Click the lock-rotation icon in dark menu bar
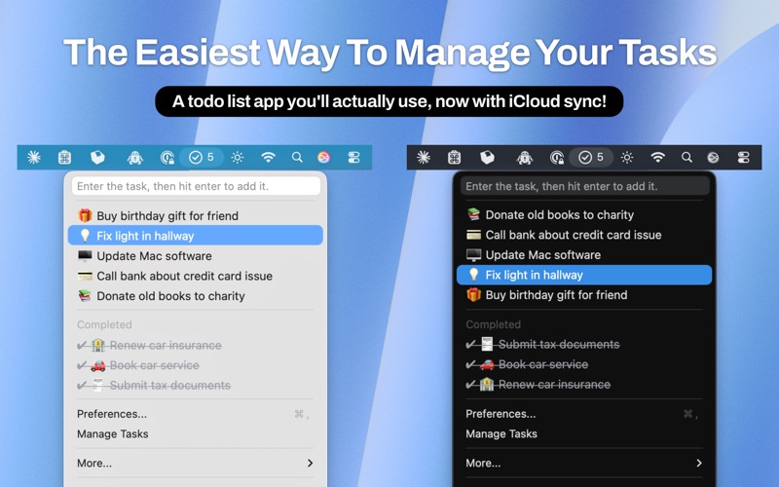779x487 pixels. [557, 158]
